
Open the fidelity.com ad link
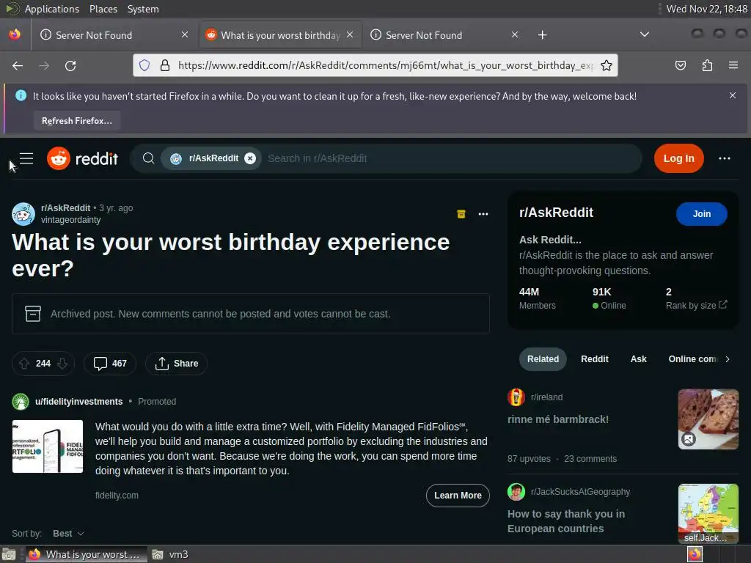[x=117, y=496]
